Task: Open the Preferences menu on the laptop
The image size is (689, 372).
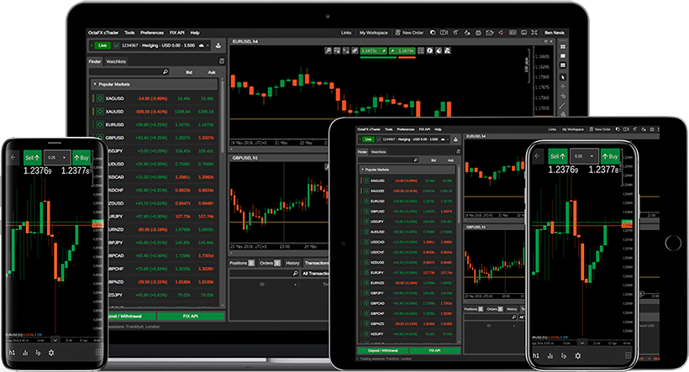Action: [152, 33]
